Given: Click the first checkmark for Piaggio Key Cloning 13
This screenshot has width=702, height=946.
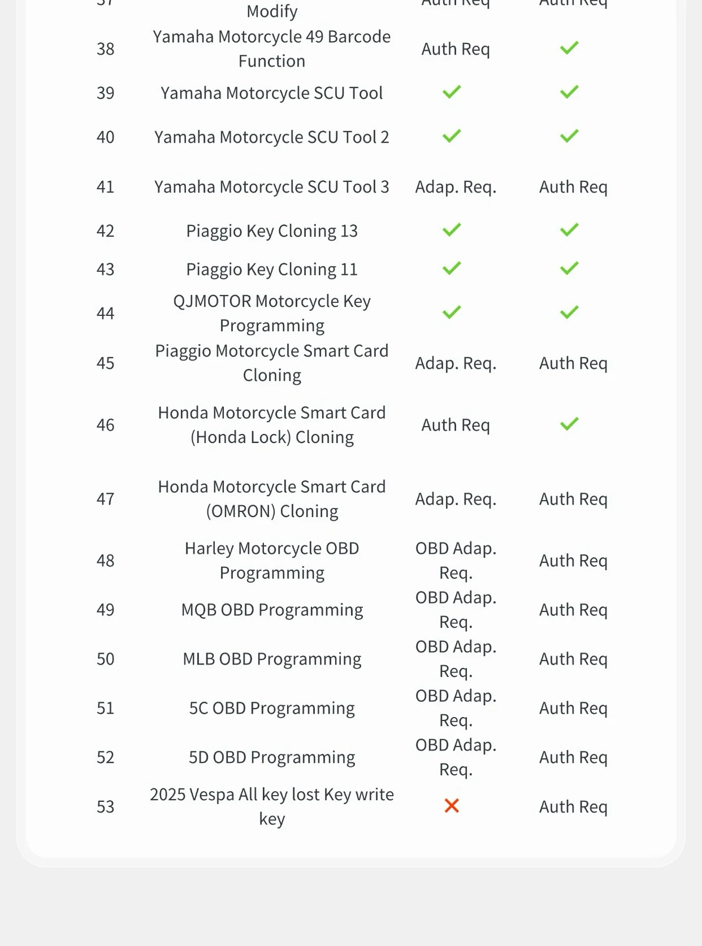Looking at the screenshot, I should (x=452, y=229).
